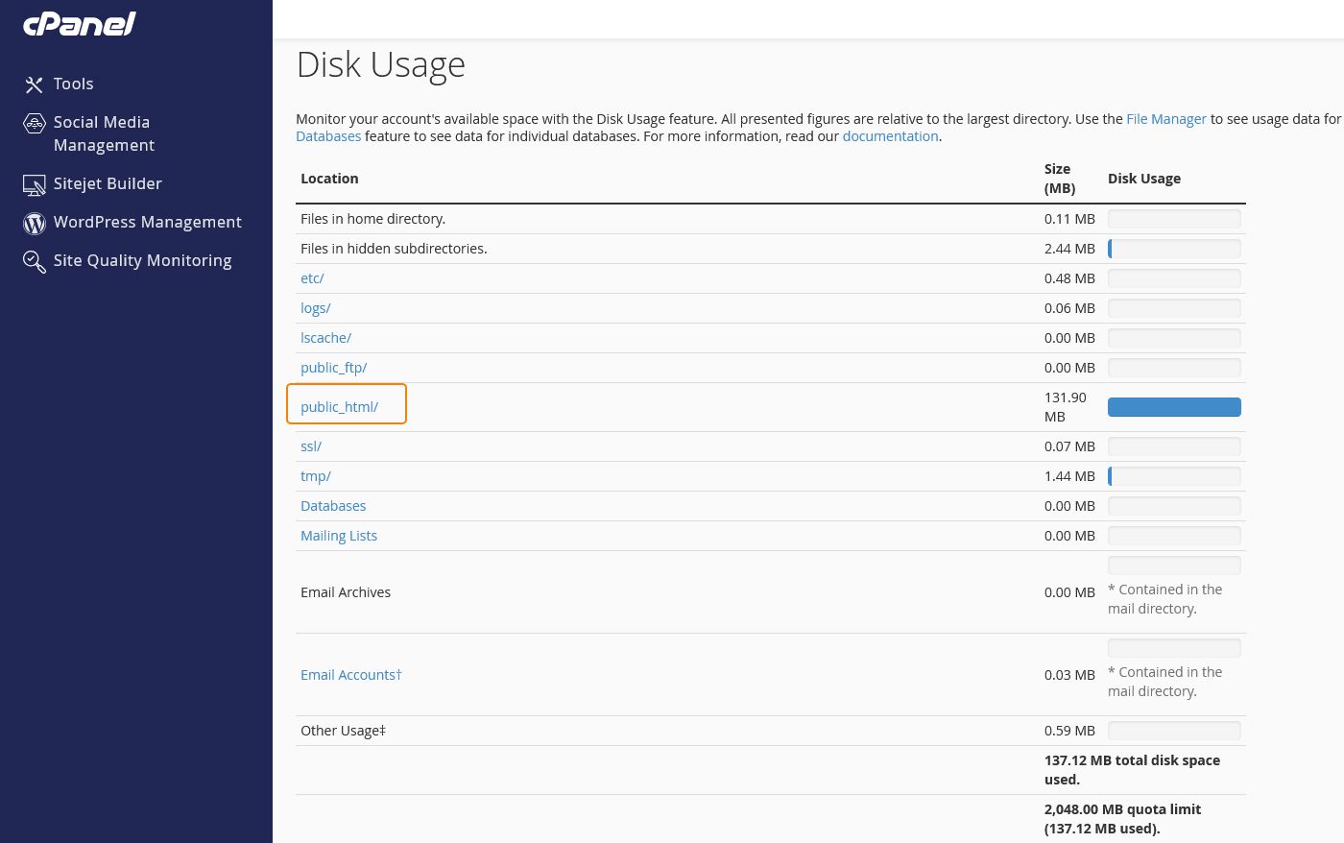The image size is (1344, 843).
Task: Click the Email Accounts link
Action: [x=350, y=674]
